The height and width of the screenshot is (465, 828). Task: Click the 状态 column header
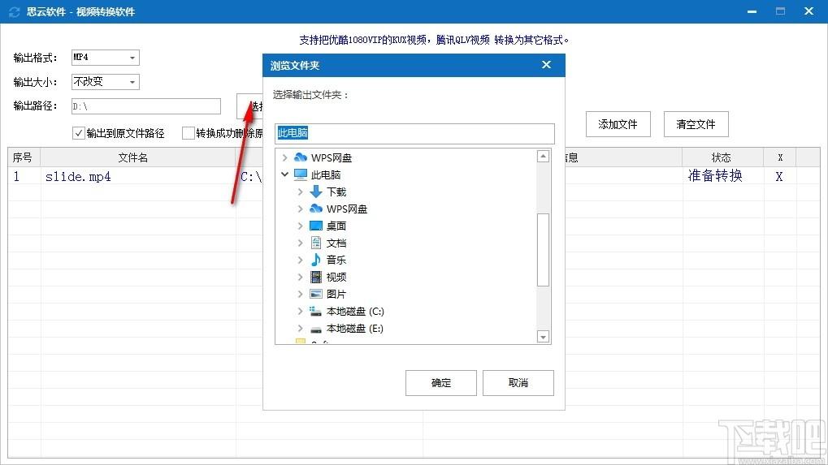tap(722, 157)
